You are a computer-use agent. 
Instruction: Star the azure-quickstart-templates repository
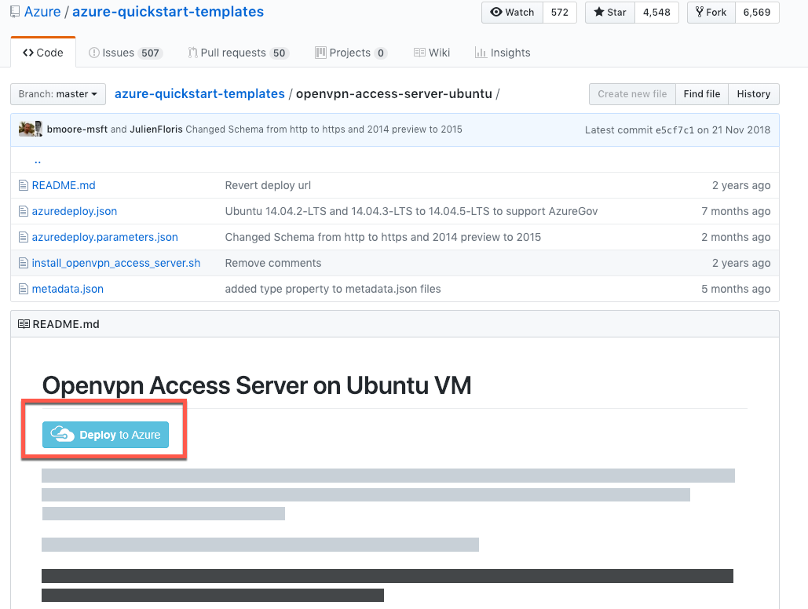(610, 13)
